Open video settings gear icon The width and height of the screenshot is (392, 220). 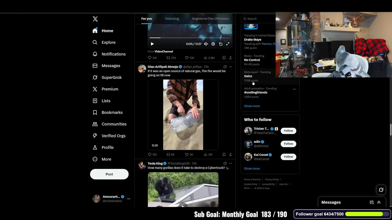click(213, 44)
